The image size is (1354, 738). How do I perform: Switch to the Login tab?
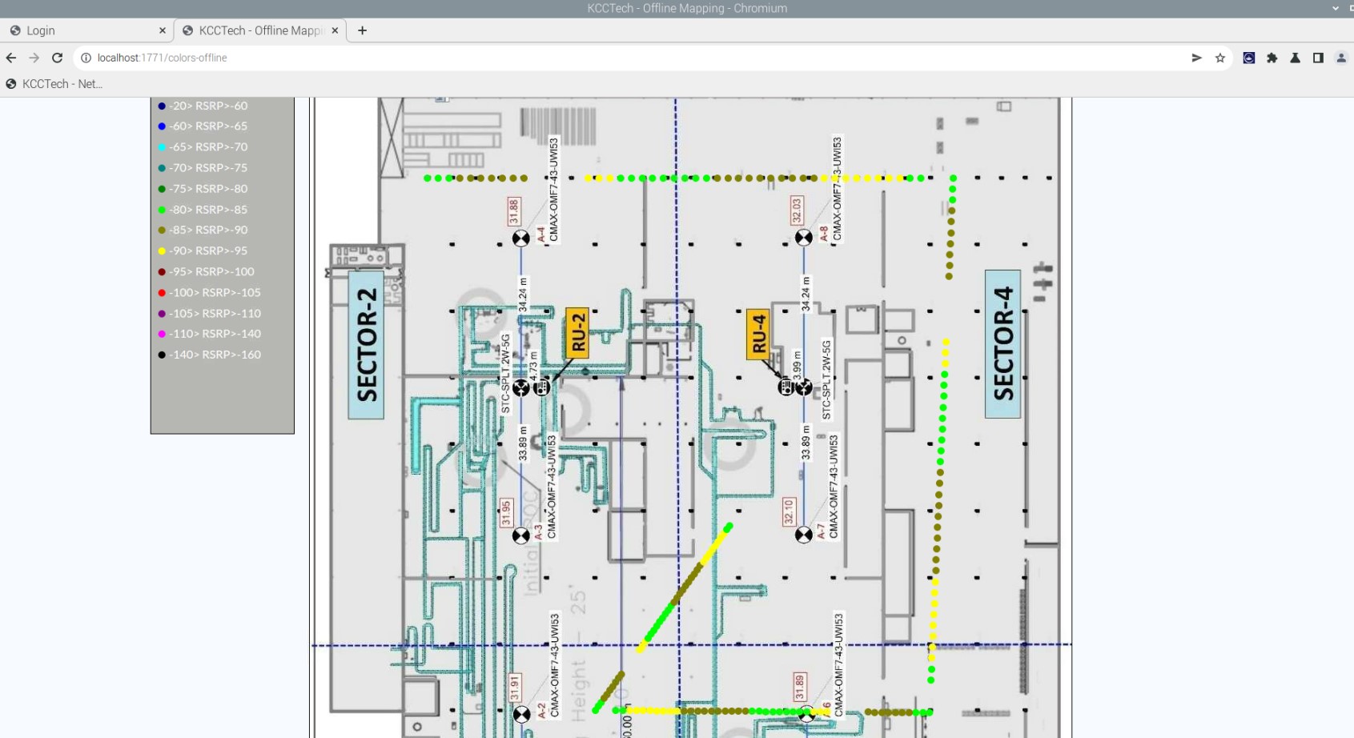(86, 30)
